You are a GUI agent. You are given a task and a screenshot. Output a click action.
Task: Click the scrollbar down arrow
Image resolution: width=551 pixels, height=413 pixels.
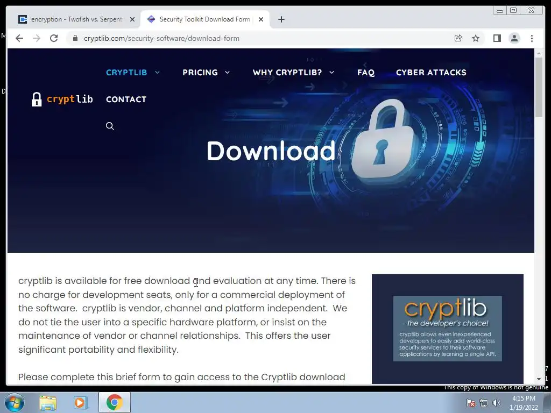(539, 379)
